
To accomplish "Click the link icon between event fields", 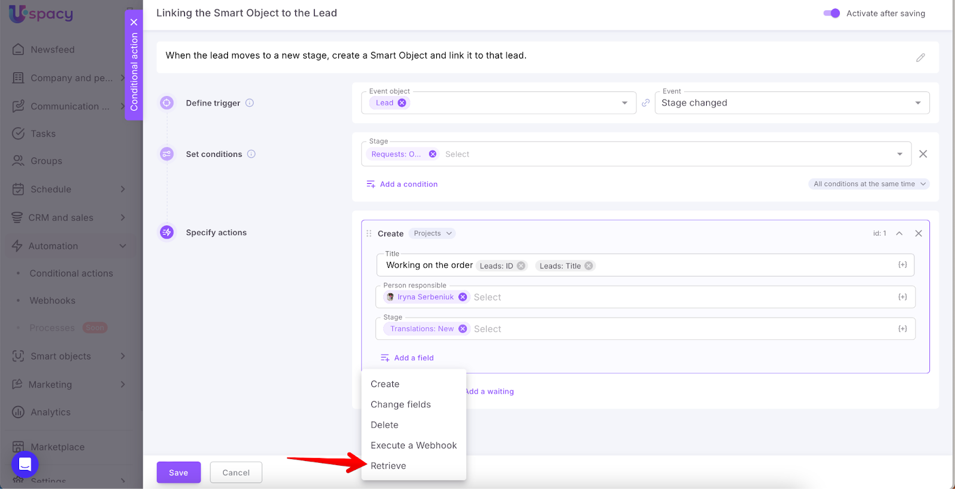I will point(645,103).
